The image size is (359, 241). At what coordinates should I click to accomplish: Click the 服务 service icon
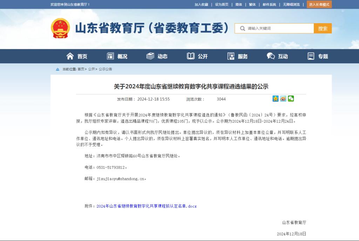(x=231, y=56)
